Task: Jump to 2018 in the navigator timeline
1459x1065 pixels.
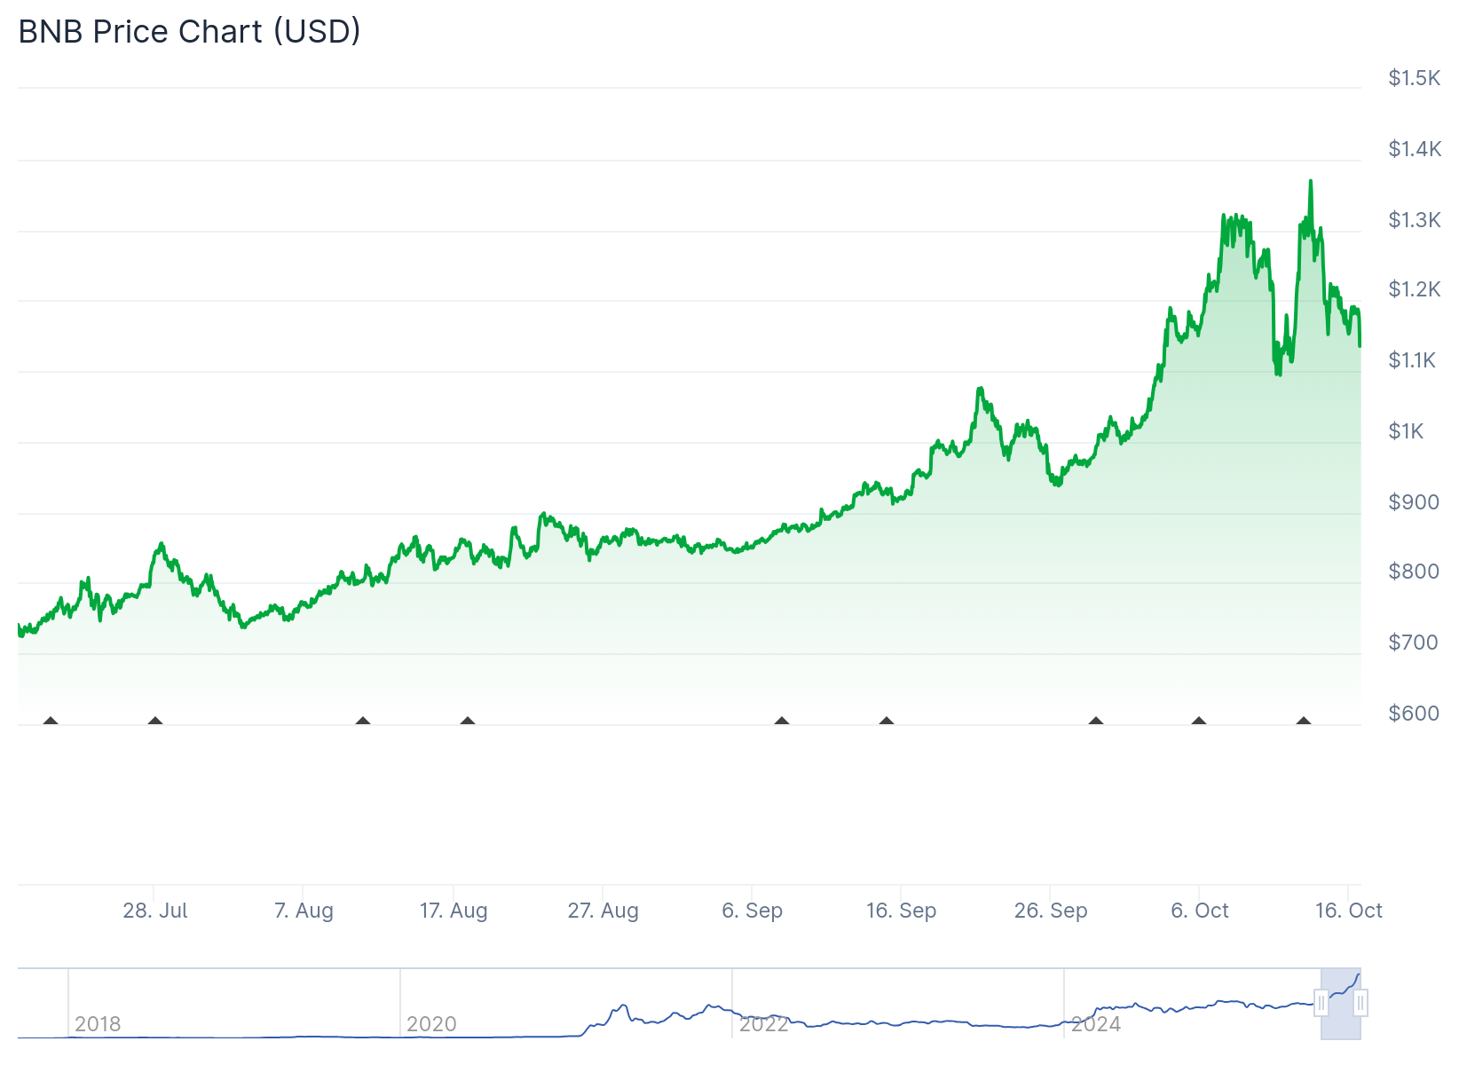Action: coord(98,1024)
